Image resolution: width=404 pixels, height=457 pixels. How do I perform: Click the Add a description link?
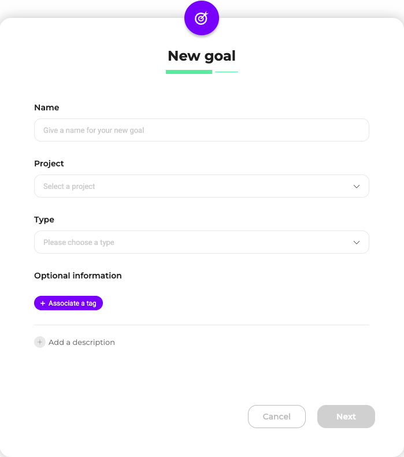pos(81,342)
